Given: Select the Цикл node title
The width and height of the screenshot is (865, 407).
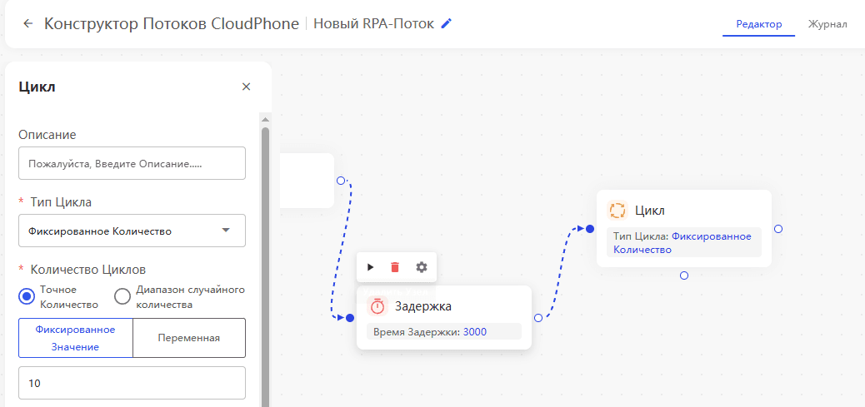Looking at the screenshot, I should tap(650, 211).
